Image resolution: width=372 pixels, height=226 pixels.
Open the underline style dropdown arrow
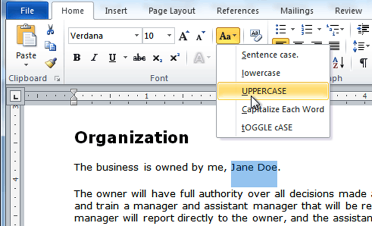tap(125, 57)
